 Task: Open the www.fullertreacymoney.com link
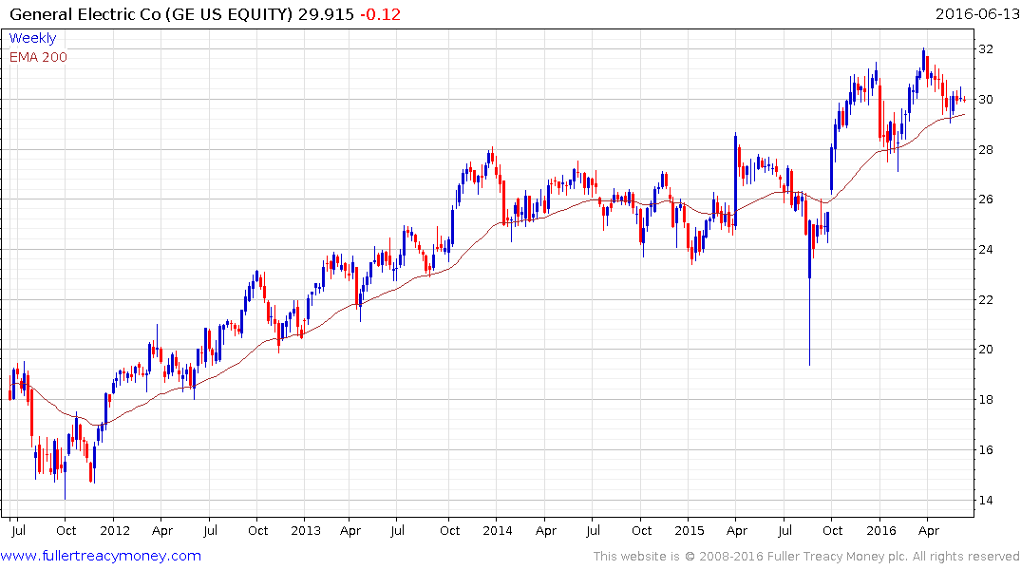[x=101, y=556]
